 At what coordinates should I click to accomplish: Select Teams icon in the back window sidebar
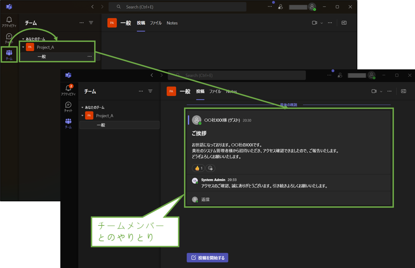pos(9,55)
